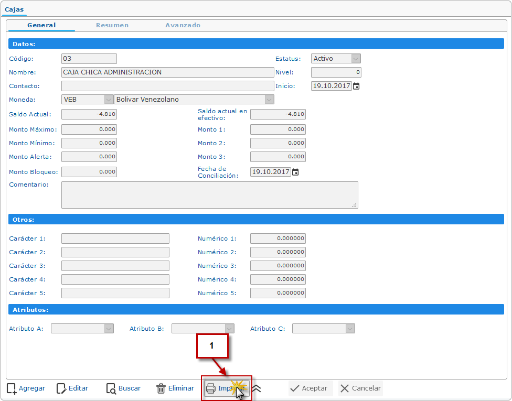Open the Bolivar Venezolano currency dropdown
The width and height of the screenshot is (512, 401).
pos(269,100)
